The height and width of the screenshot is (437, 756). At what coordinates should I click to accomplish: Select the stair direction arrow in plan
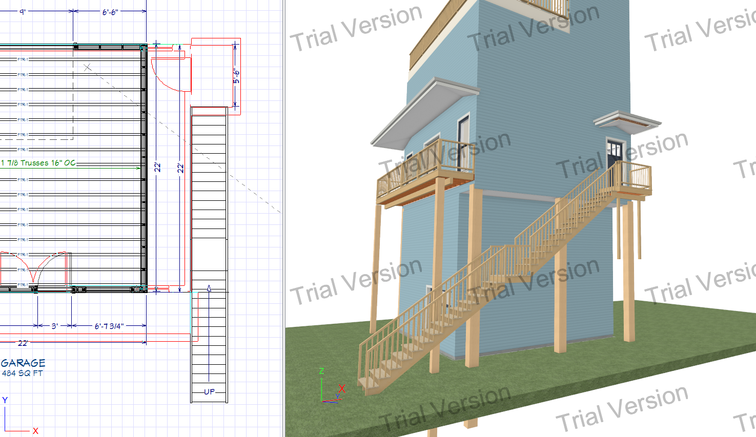point(209,333)
